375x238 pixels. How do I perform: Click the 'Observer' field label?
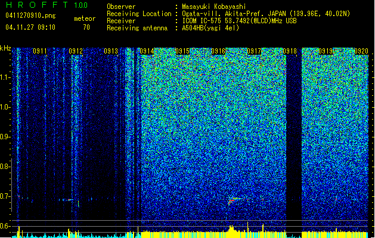121,7
